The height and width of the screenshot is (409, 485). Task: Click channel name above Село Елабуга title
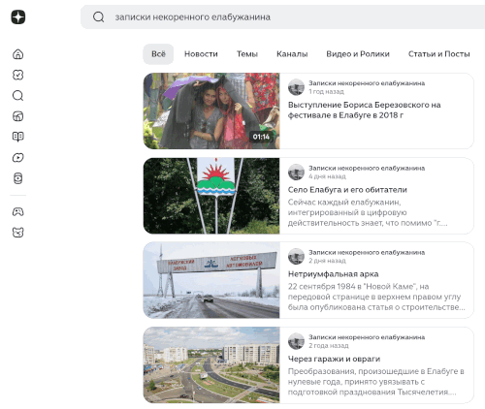click(x=367, y=169)
